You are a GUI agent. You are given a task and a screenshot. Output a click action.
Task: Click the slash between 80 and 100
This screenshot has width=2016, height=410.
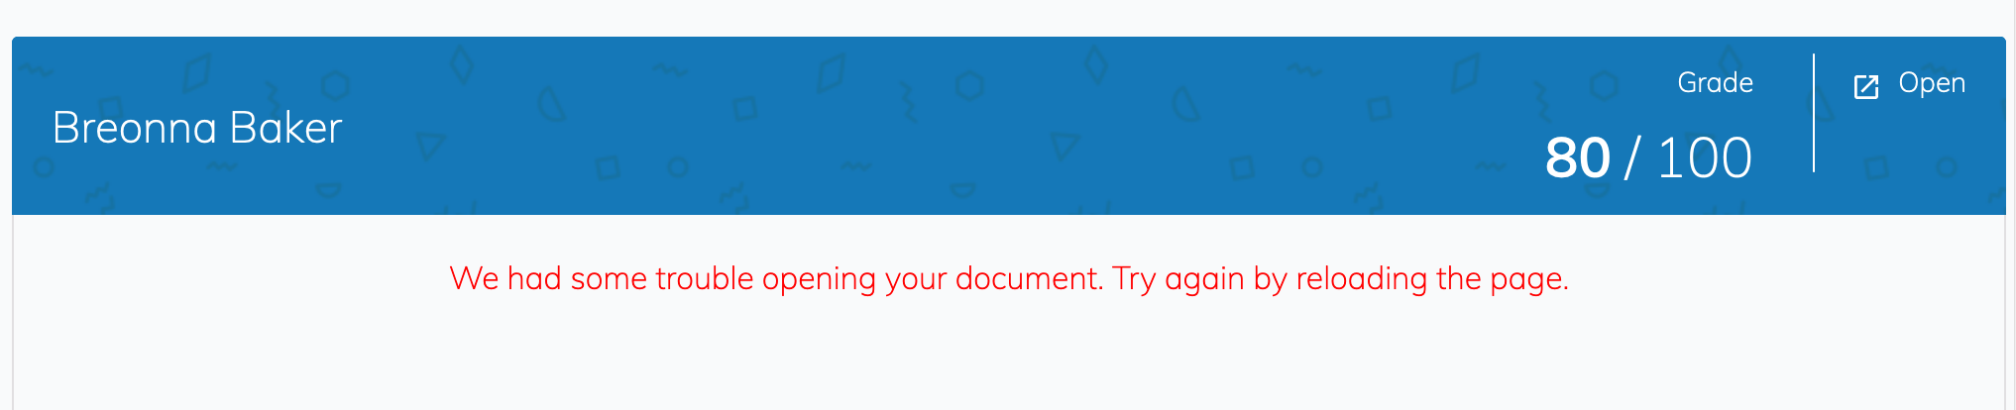tap(1632, 158)
